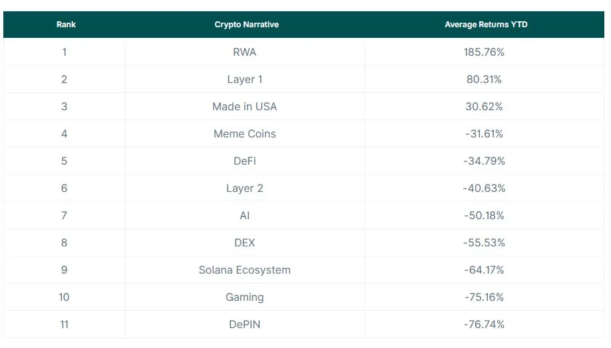This screenshot has width=611, height=348.
Task: Select the DEX narrative cell
Action: [244, 242]
